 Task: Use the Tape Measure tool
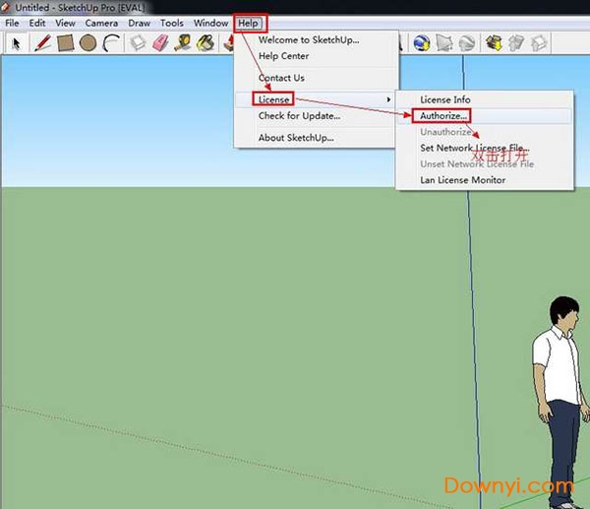[x=183, y=42]
